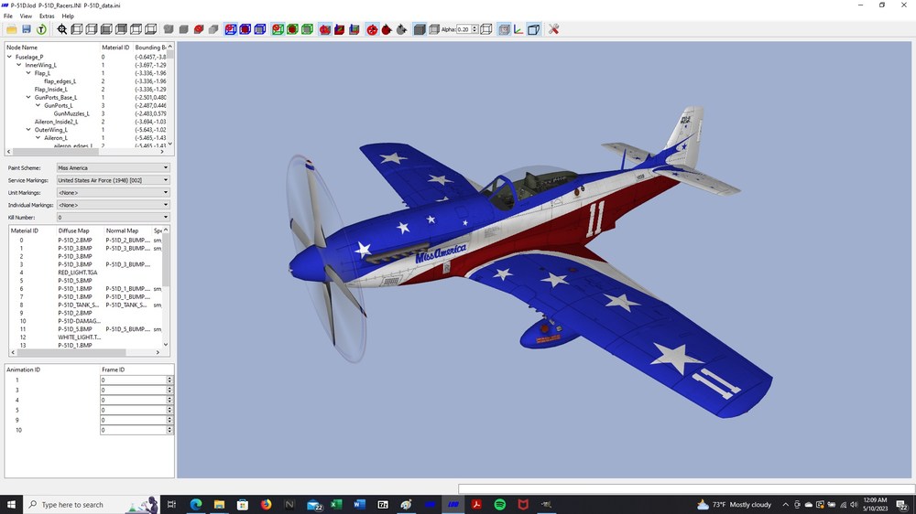Click the zoom-to-fit magnifier crosshair icon
The height and width of the screenshot is (514, 916).
click(x=62, y=29)
